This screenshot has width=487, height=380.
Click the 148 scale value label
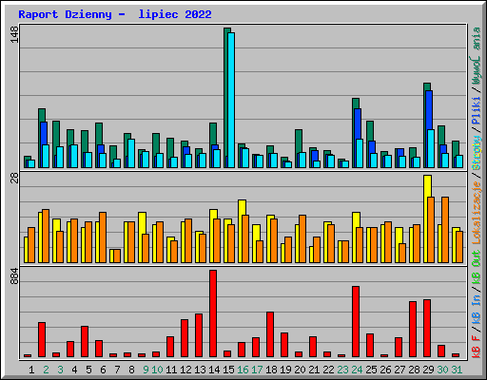coord(14,34)
